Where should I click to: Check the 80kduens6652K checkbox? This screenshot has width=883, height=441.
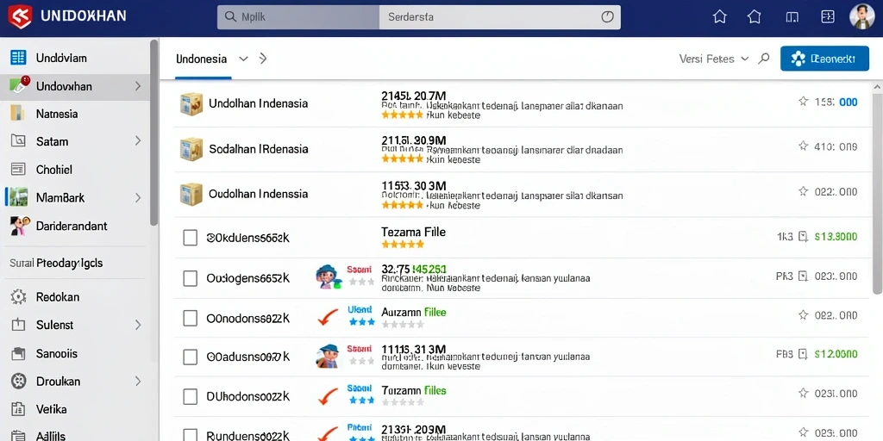[191, 238]
